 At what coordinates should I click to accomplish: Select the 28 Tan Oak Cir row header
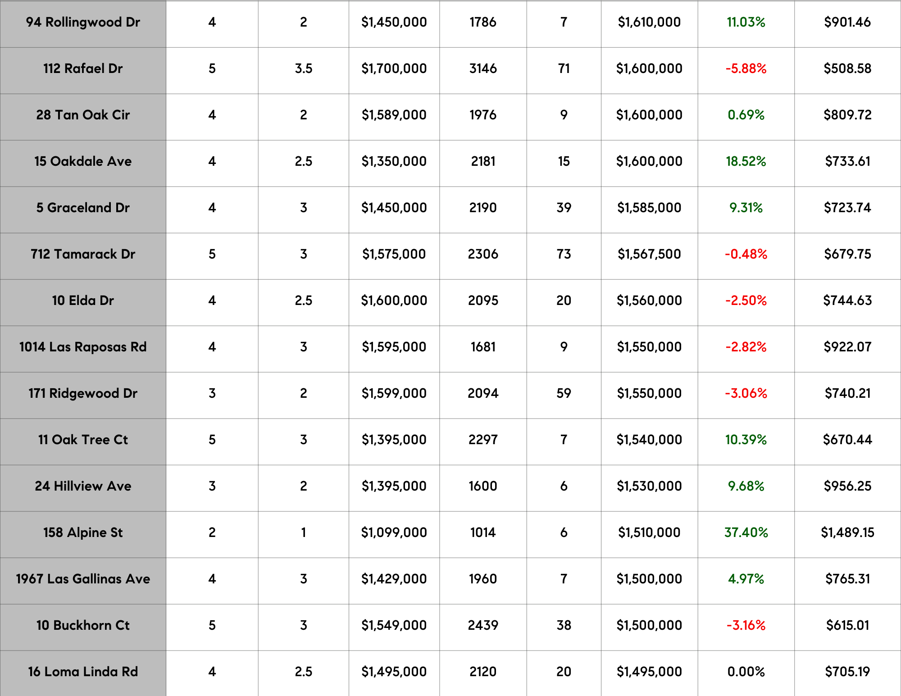pos(83,115)
